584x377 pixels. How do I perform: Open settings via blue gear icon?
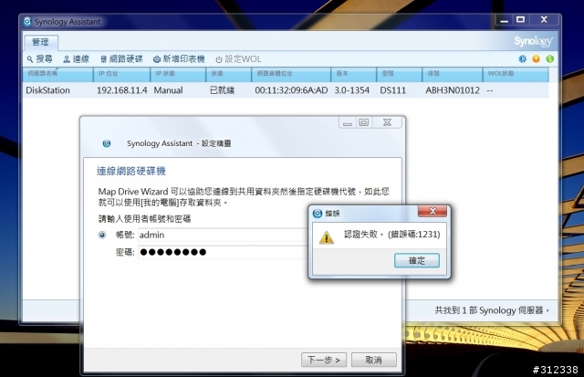coord(522,58)
